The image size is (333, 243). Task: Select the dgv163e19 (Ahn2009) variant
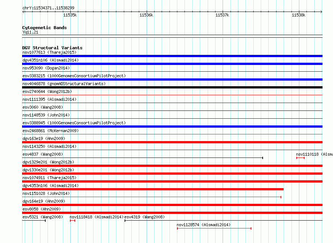[44, 138]
